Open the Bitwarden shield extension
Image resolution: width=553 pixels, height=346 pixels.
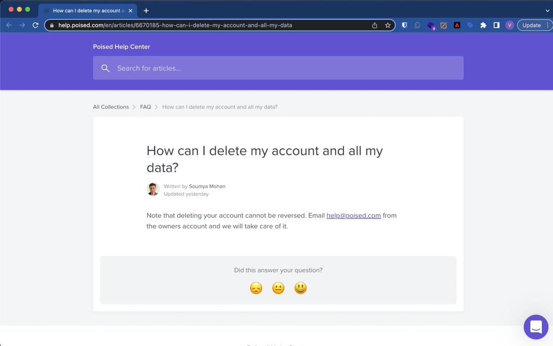(x=404, y=25)
